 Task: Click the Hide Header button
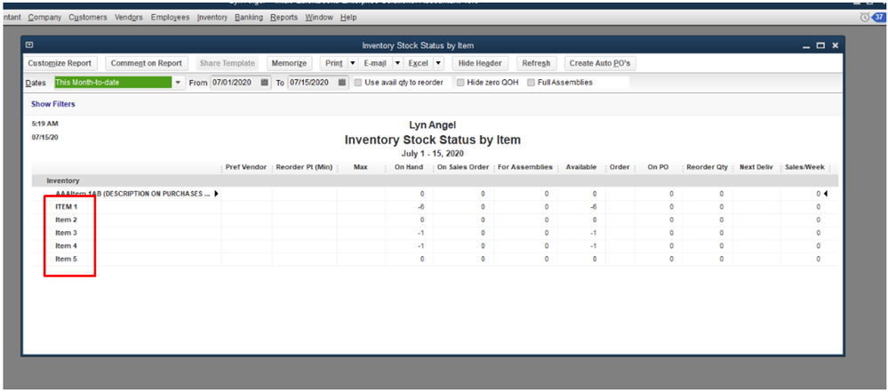(480, 63)
